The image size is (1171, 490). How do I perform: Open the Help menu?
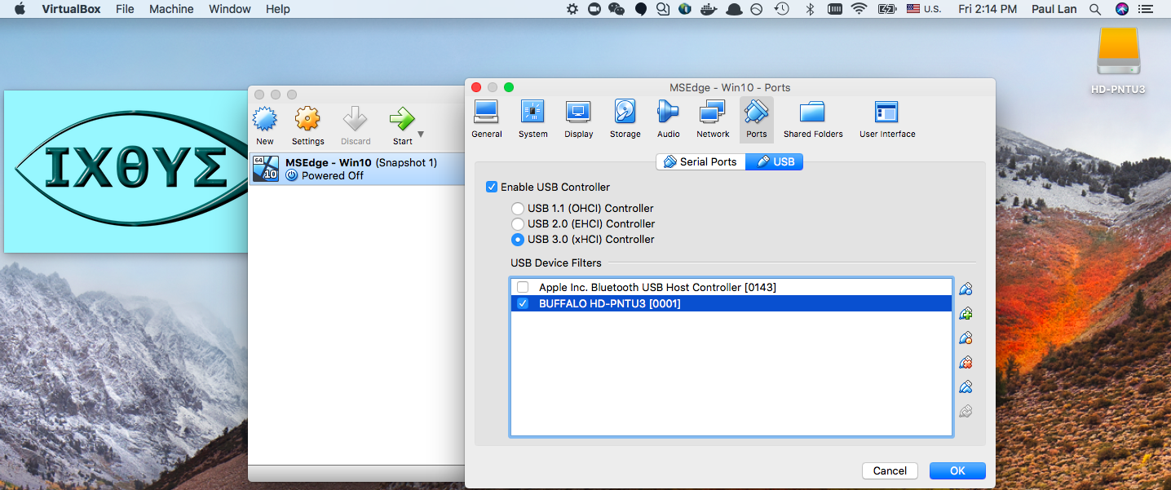click(278, 9)
